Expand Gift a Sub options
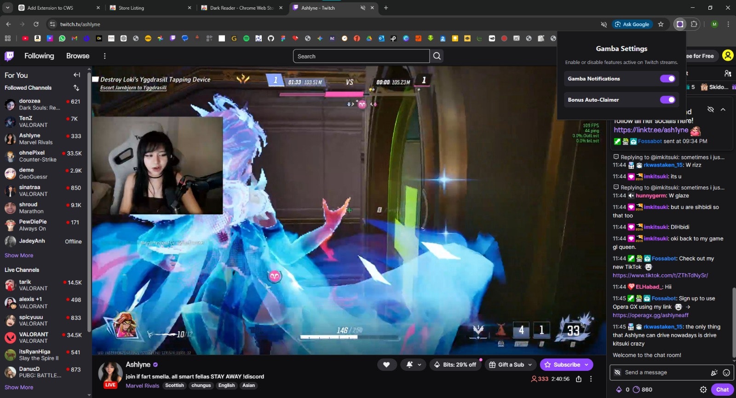Viewport: 736px width, 398px height. (530, 365)
